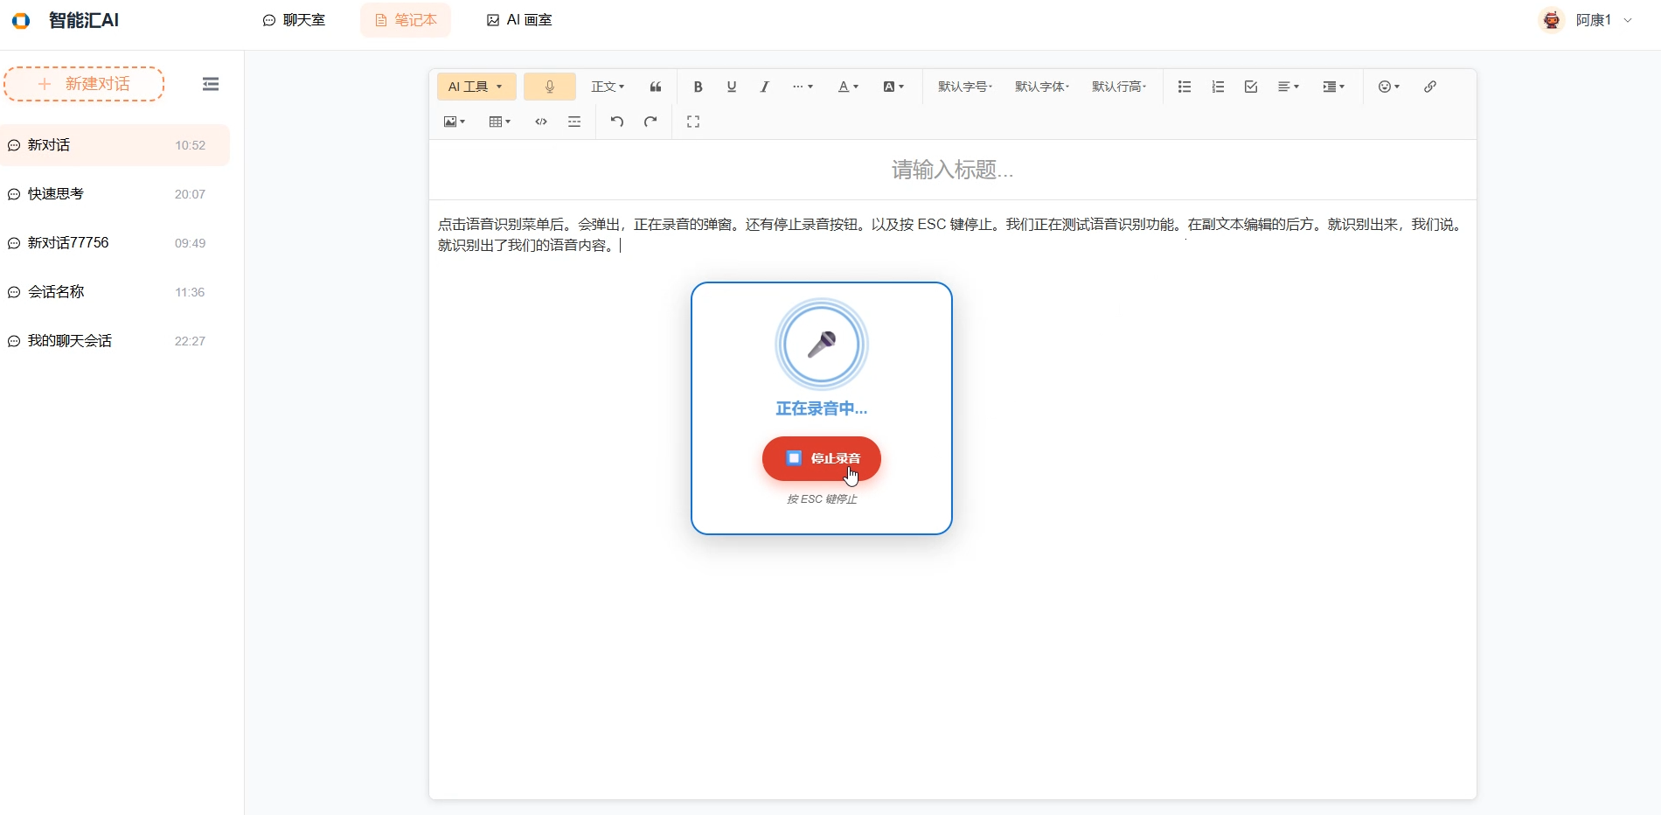Open the font color swatch picker
The width and height of the screenshot is (1661, 815).
point(846,87)
